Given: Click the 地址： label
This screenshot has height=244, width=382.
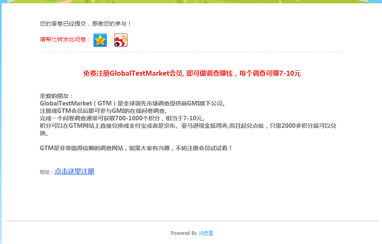Looking at the screenshot, I should click(x=46, y=172).
